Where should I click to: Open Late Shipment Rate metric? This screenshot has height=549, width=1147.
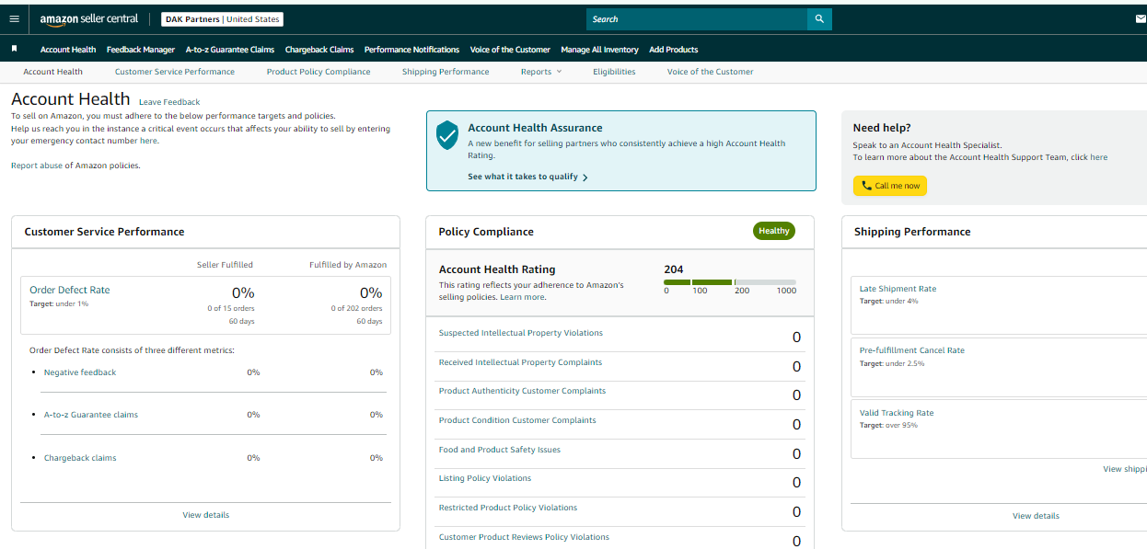898,289
